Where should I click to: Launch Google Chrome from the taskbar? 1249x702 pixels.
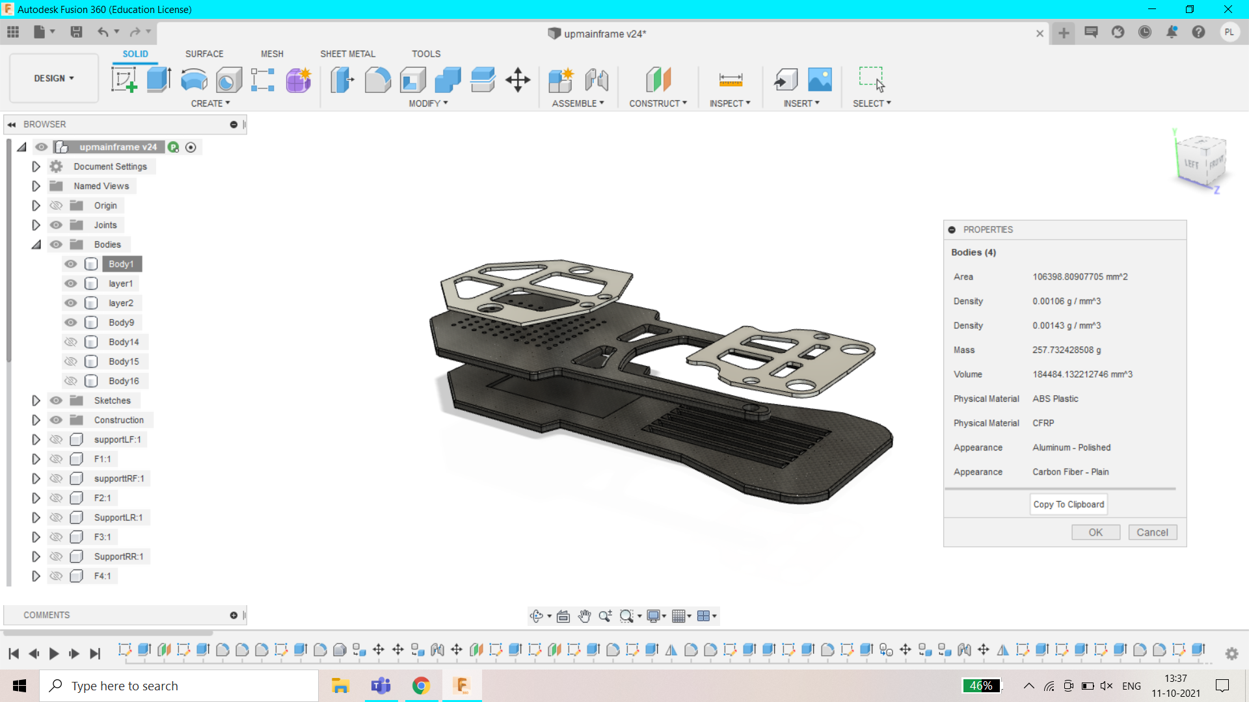click(x=421, y=685)
